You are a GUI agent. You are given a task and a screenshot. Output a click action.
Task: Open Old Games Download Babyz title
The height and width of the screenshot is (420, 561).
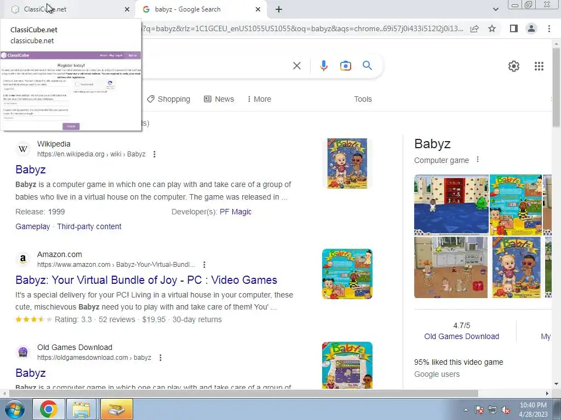pos(31,373)
